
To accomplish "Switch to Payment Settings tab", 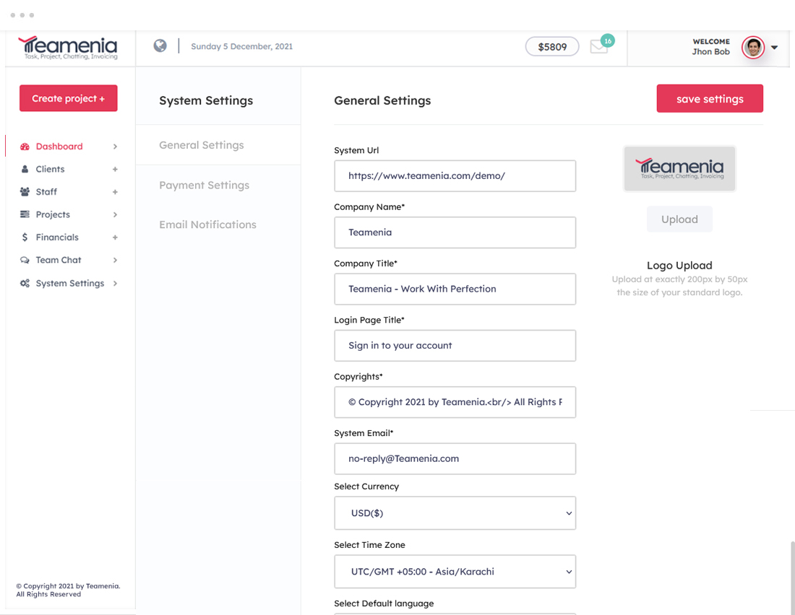I will (204, 186).
